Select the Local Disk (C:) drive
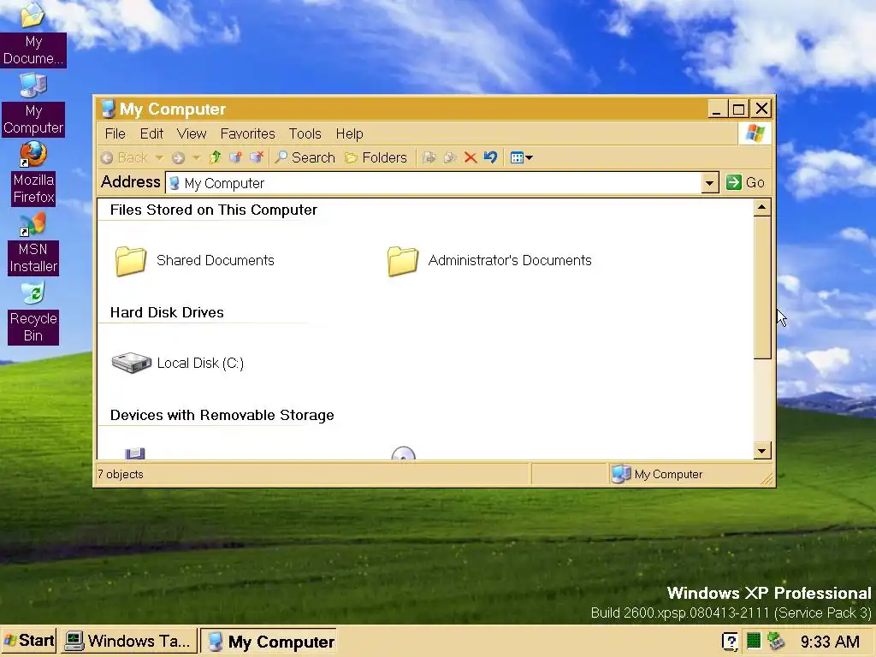The height and width of the screenshot is (657, 876). [178, 363]
